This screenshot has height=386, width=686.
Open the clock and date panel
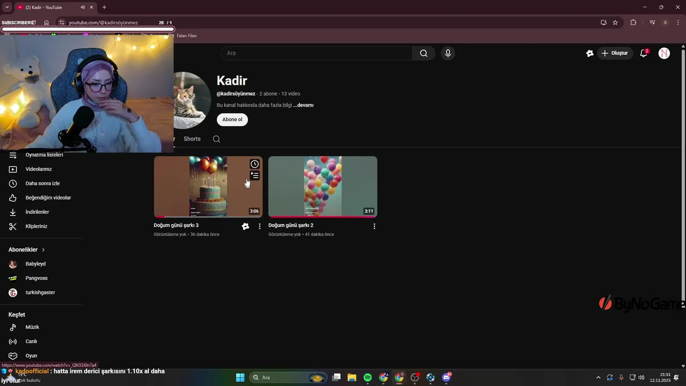tap(660, 377)
